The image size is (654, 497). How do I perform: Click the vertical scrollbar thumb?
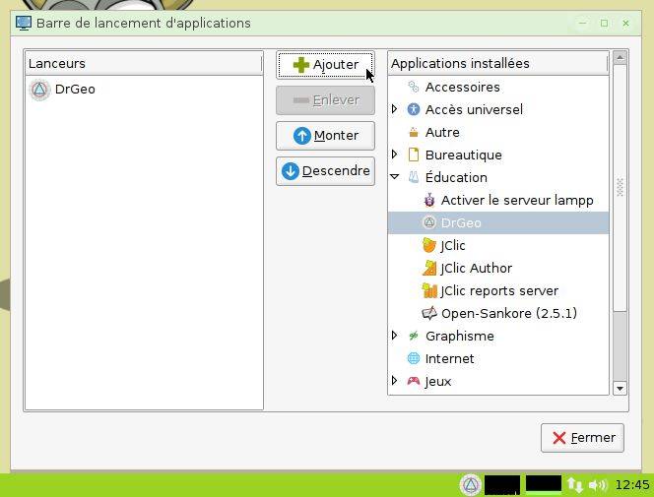[620, 187]
